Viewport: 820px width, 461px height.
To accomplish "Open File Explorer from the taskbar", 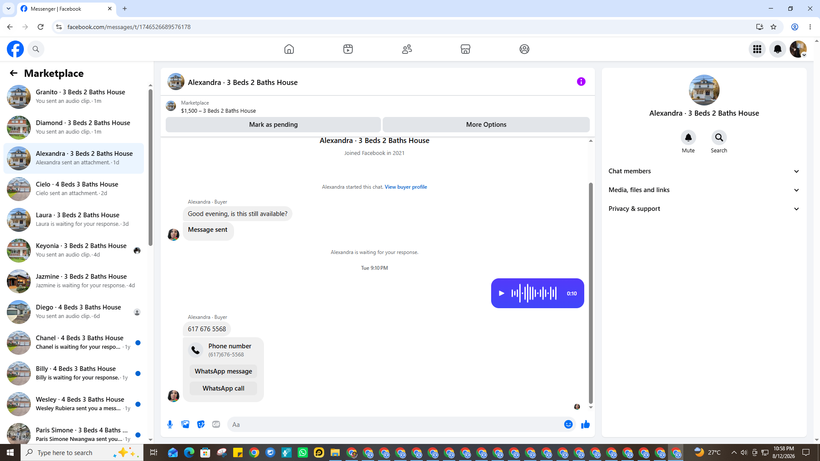I will (335, 452).
